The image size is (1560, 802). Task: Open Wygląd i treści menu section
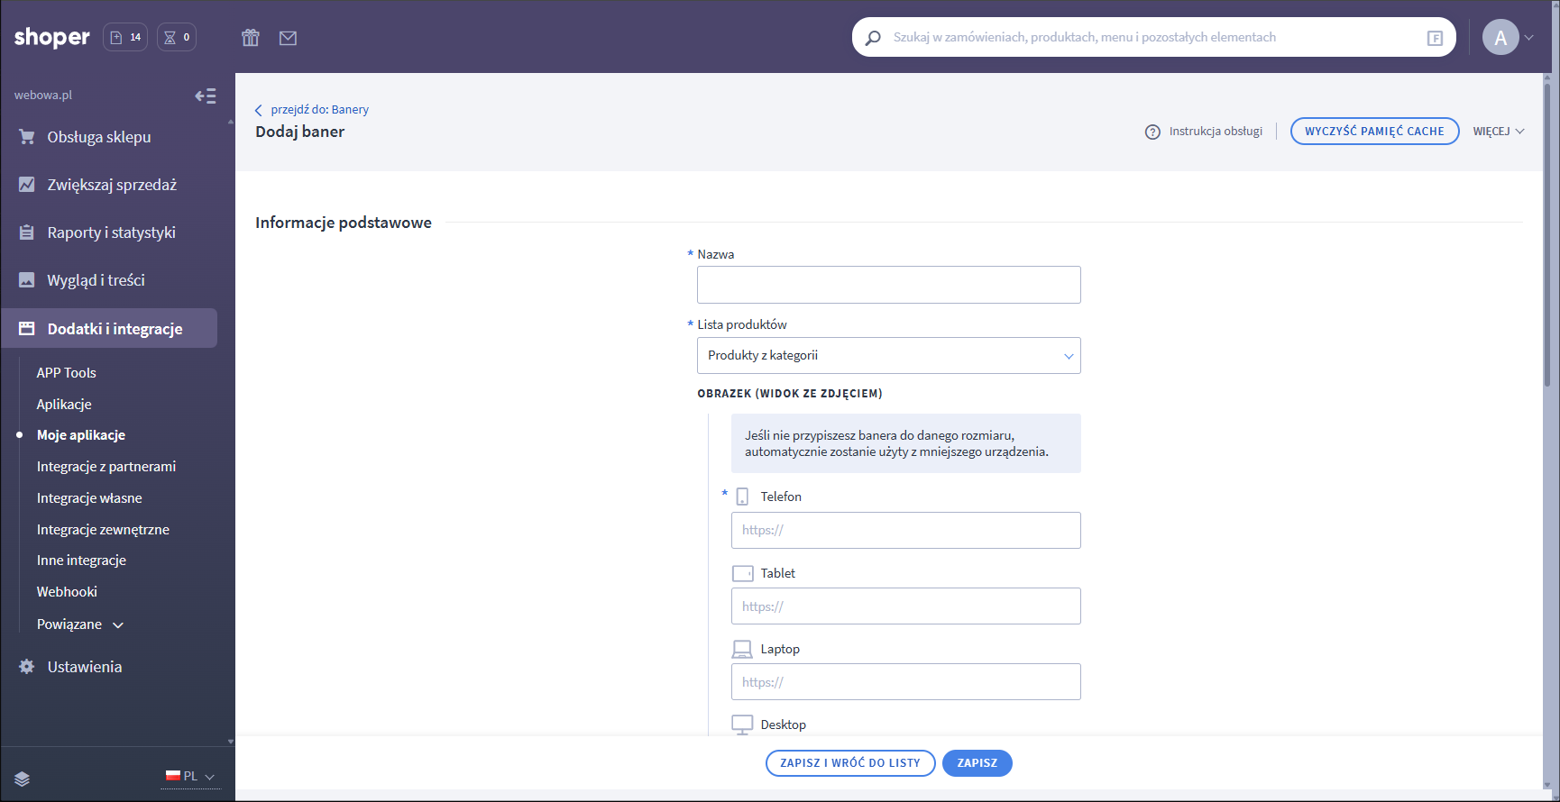tap(96, 280)
